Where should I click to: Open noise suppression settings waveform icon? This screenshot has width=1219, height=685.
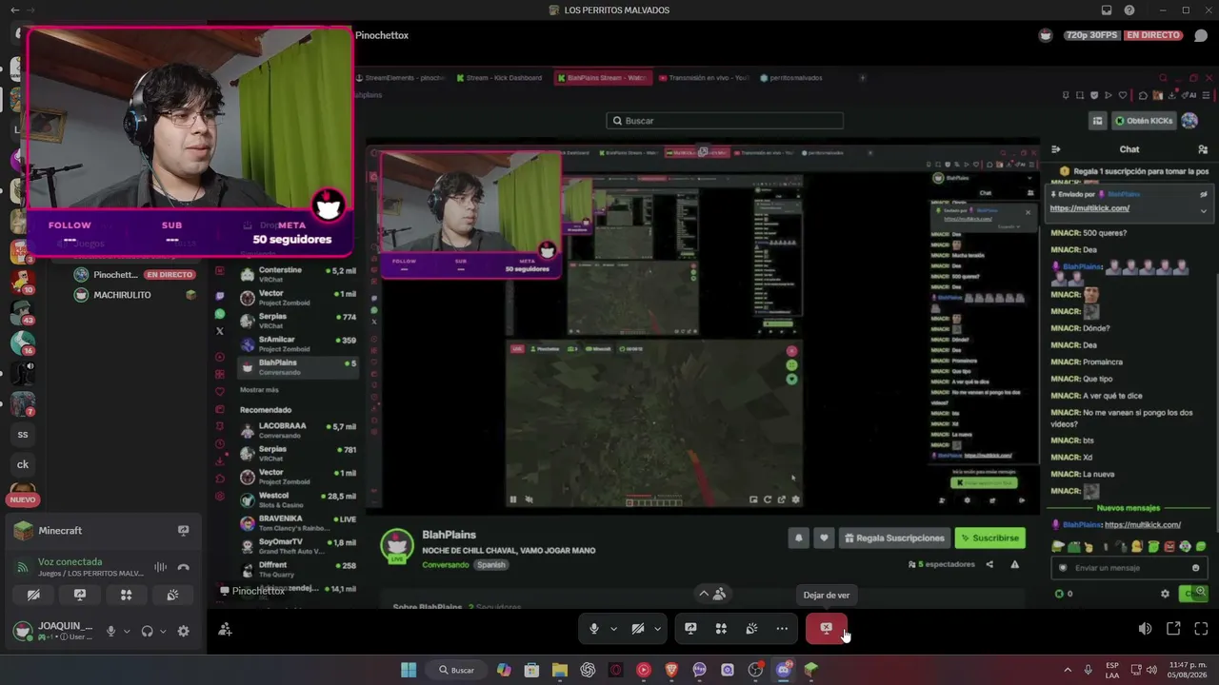point(160,567)
